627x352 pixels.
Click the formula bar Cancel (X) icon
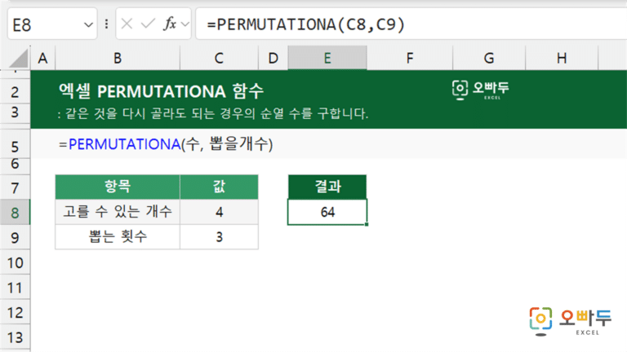[127, 24]
